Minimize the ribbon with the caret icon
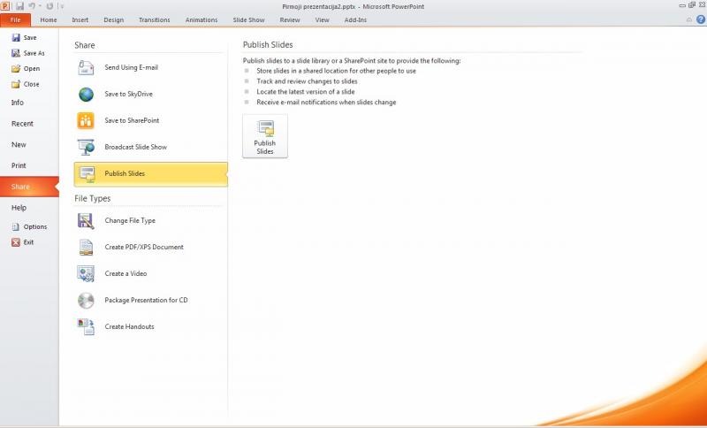This screenshot has width=707, height=428. coord(688,19)
